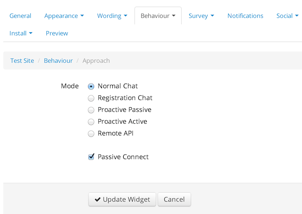
Task: Click the checkmark icon on Update Widget
Action: pyautogui.click(x=98, y=199)
